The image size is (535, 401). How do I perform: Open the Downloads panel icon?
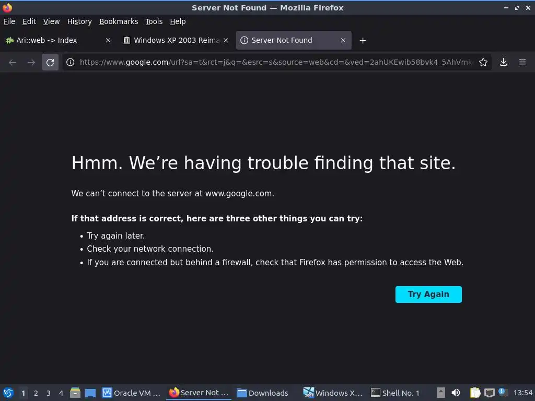pyautogui.click(x=503, y=62)
